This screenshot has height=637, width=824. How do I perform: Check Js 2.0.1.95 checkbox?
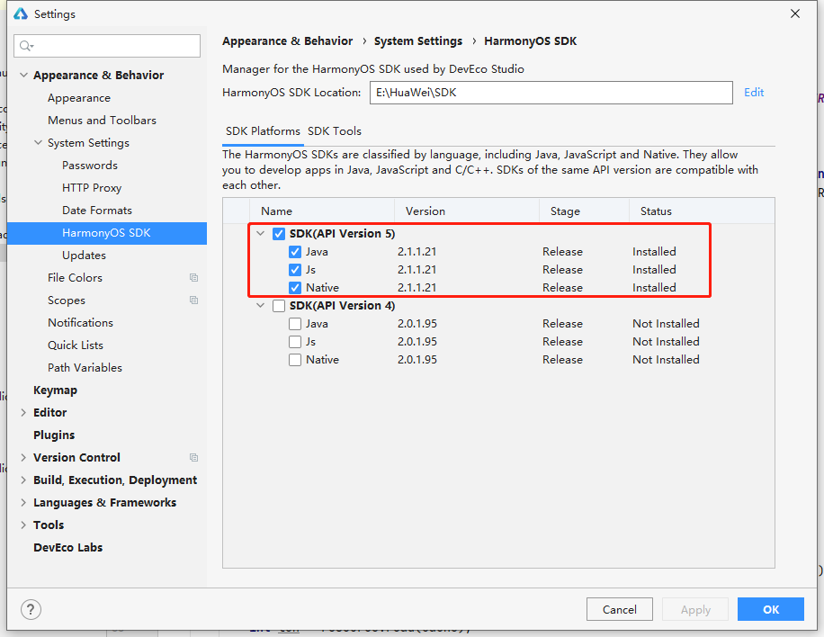point(295,342)
